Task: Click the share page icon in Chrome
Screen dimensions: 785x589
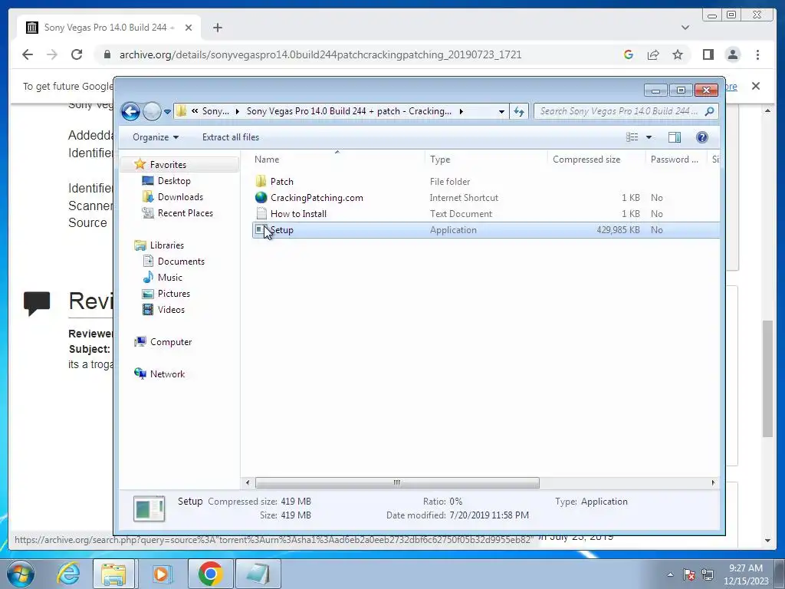Action: 653,54
